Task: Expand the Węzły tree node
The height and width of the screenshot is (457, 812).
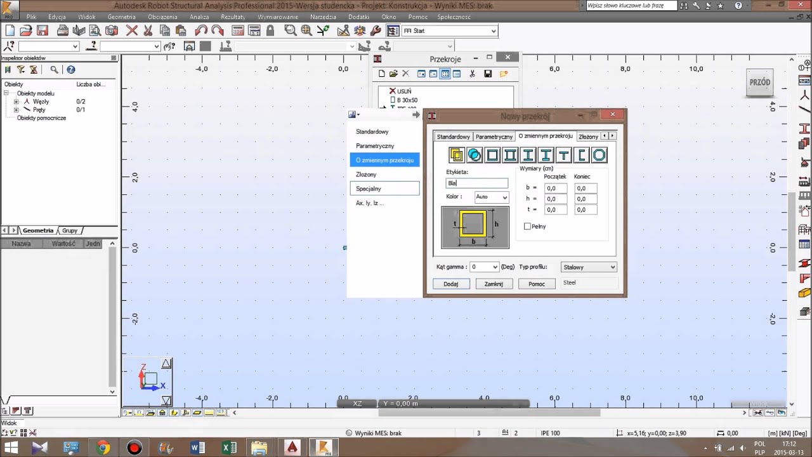Action: pos(16,102)
